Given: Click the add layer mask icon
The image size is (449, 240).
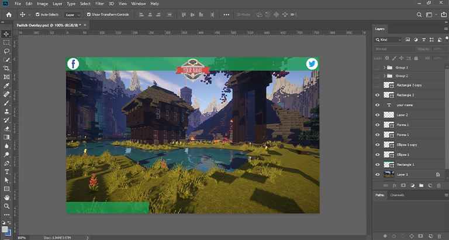Looking at the screenshot, I should coord(403,186).
